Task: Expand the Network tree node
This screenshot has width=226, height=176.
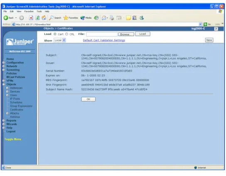Action: pos(3,66)
